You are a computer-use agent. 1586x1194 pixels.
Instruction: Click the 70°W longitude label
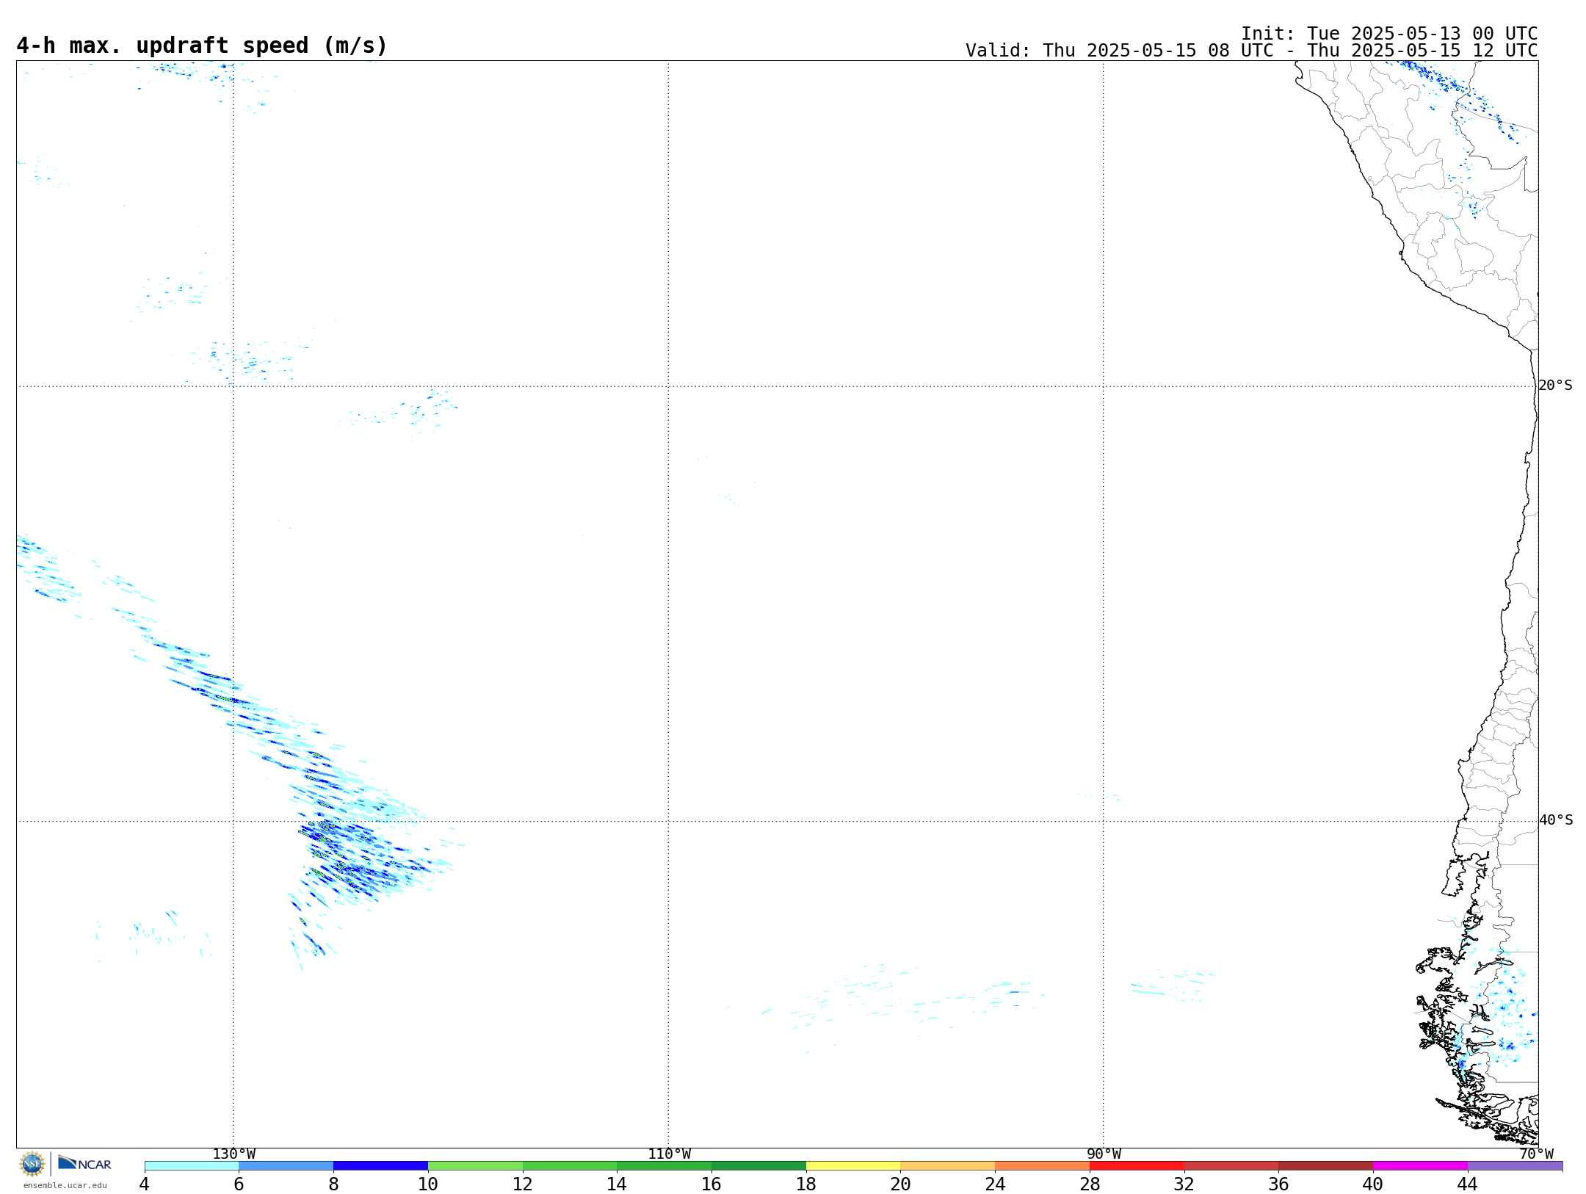[1536, 1154]
